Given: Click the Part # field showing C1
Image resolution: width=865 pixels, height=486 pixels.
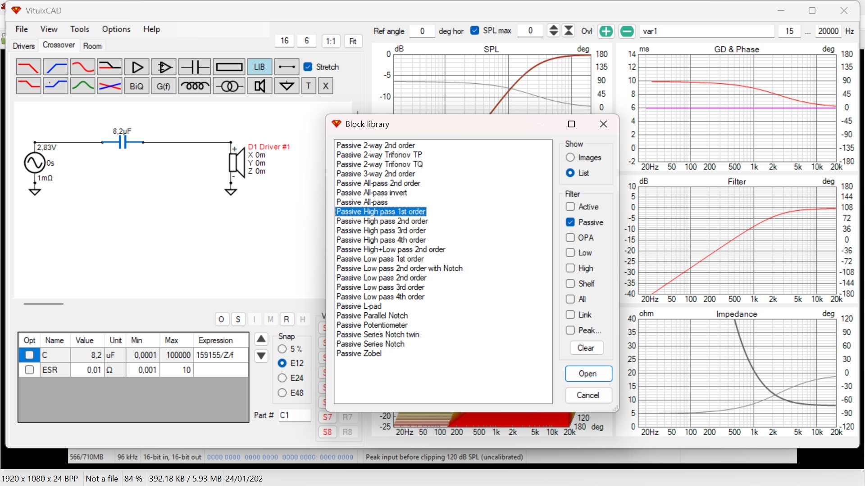Looking at the screenshot, I should click(x=295, y=415).
